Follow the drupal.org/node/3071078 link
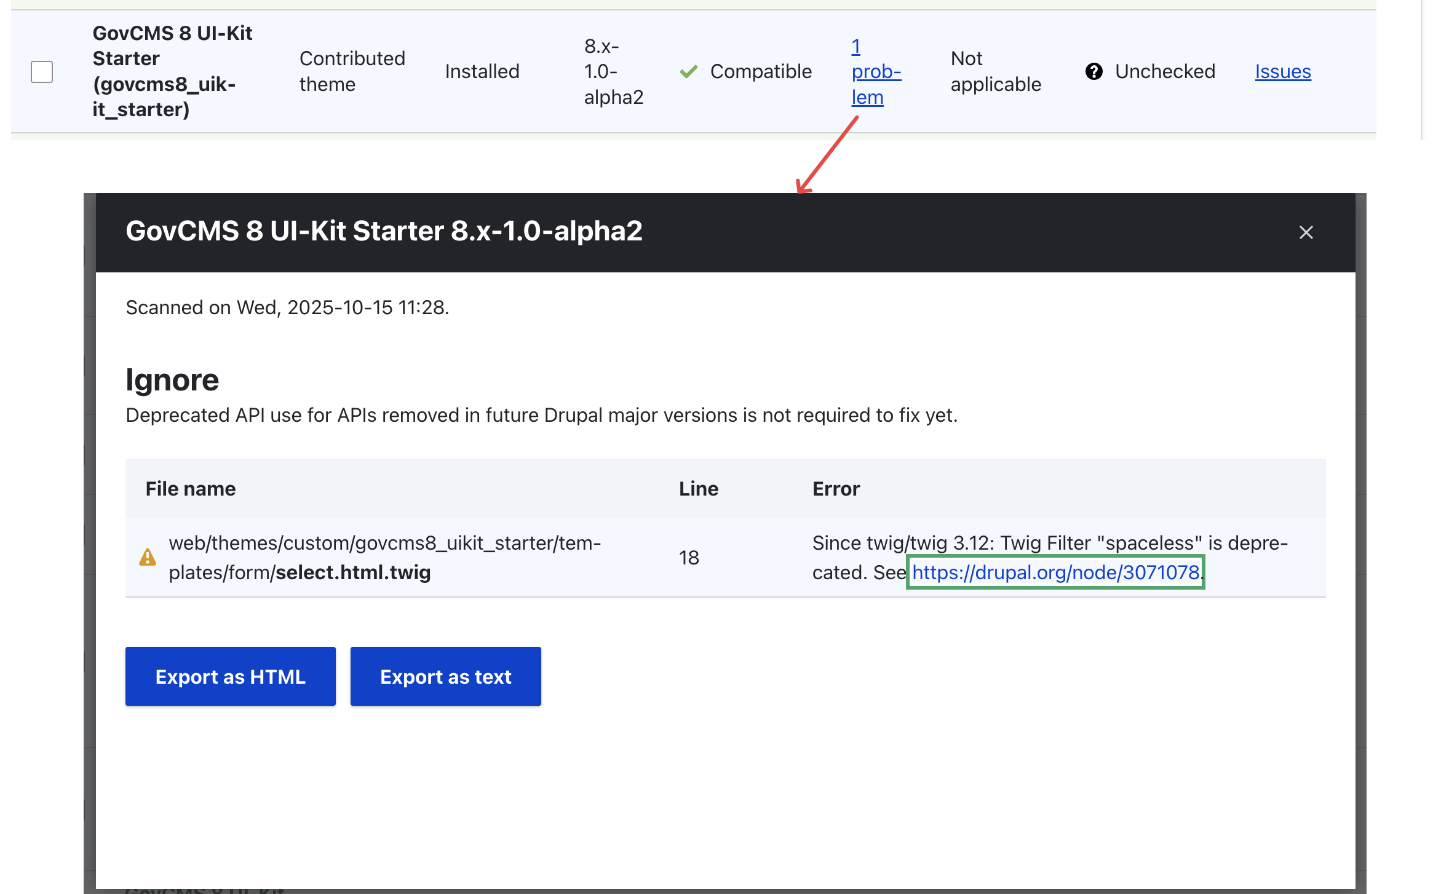The height and width of the screenshot is (894, 1433). coord(1055,572)
